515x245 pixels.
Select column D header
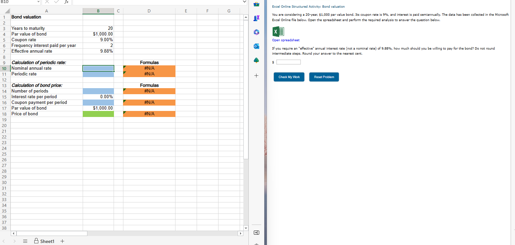tap(149, 11)
